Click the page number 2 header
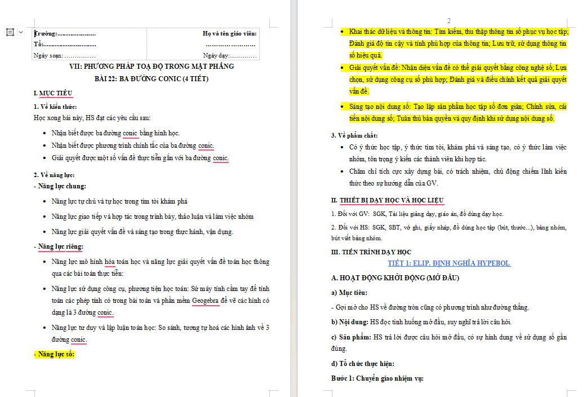 click(449, 20)
